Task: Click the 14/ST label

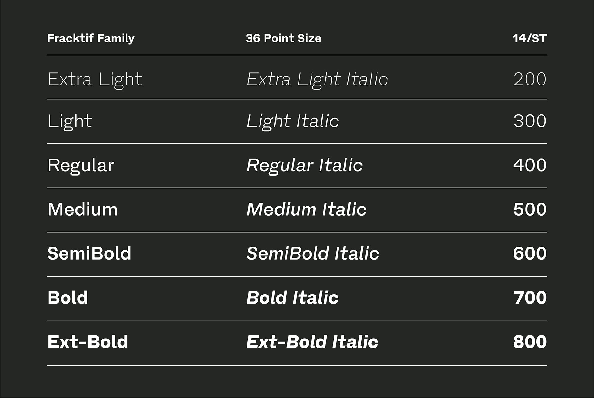Action: tap(530, 38)
